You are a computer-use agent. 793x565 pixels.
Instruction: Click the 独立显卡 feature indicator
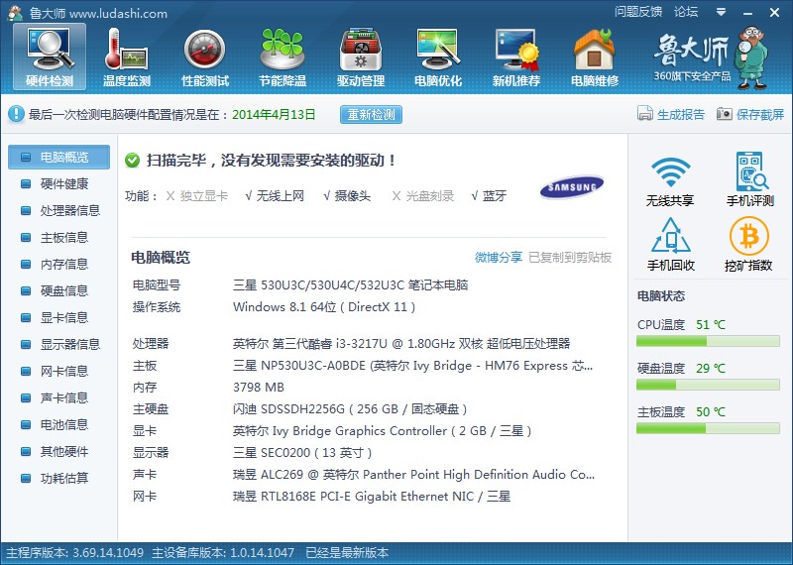(x=197, y=195)
